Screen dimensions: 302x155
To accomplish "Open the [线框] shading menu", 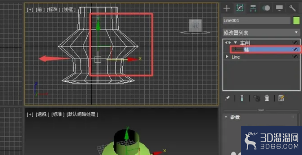I will coord(69,10).
